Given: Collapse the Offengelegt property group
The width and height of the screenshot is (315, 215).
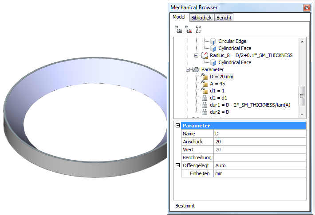Looking at the screenshot, I should [x=177, y=165].
